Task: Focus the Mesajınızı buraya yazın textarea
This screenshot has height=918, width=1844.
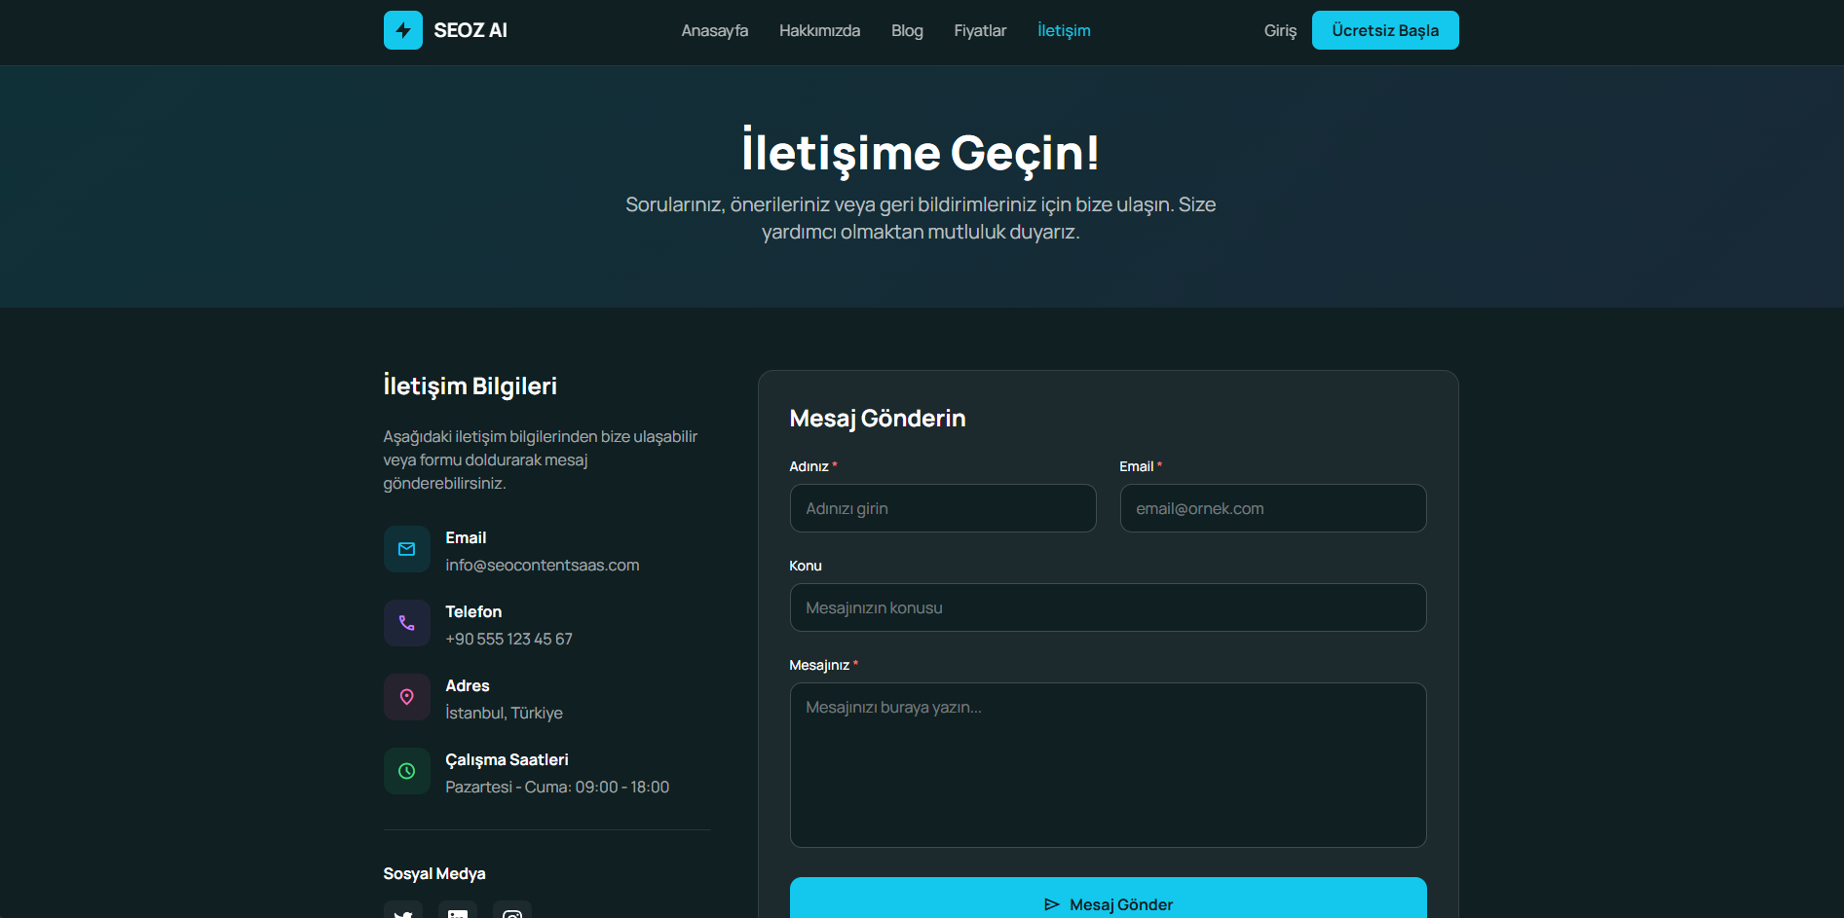Action: tap(1108, 765)
